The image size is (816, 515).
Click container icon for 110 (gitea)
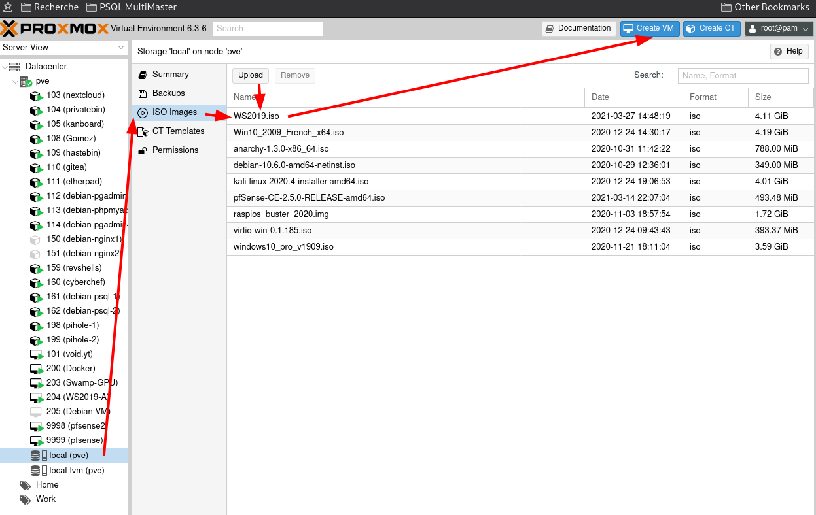coord(37,167)
